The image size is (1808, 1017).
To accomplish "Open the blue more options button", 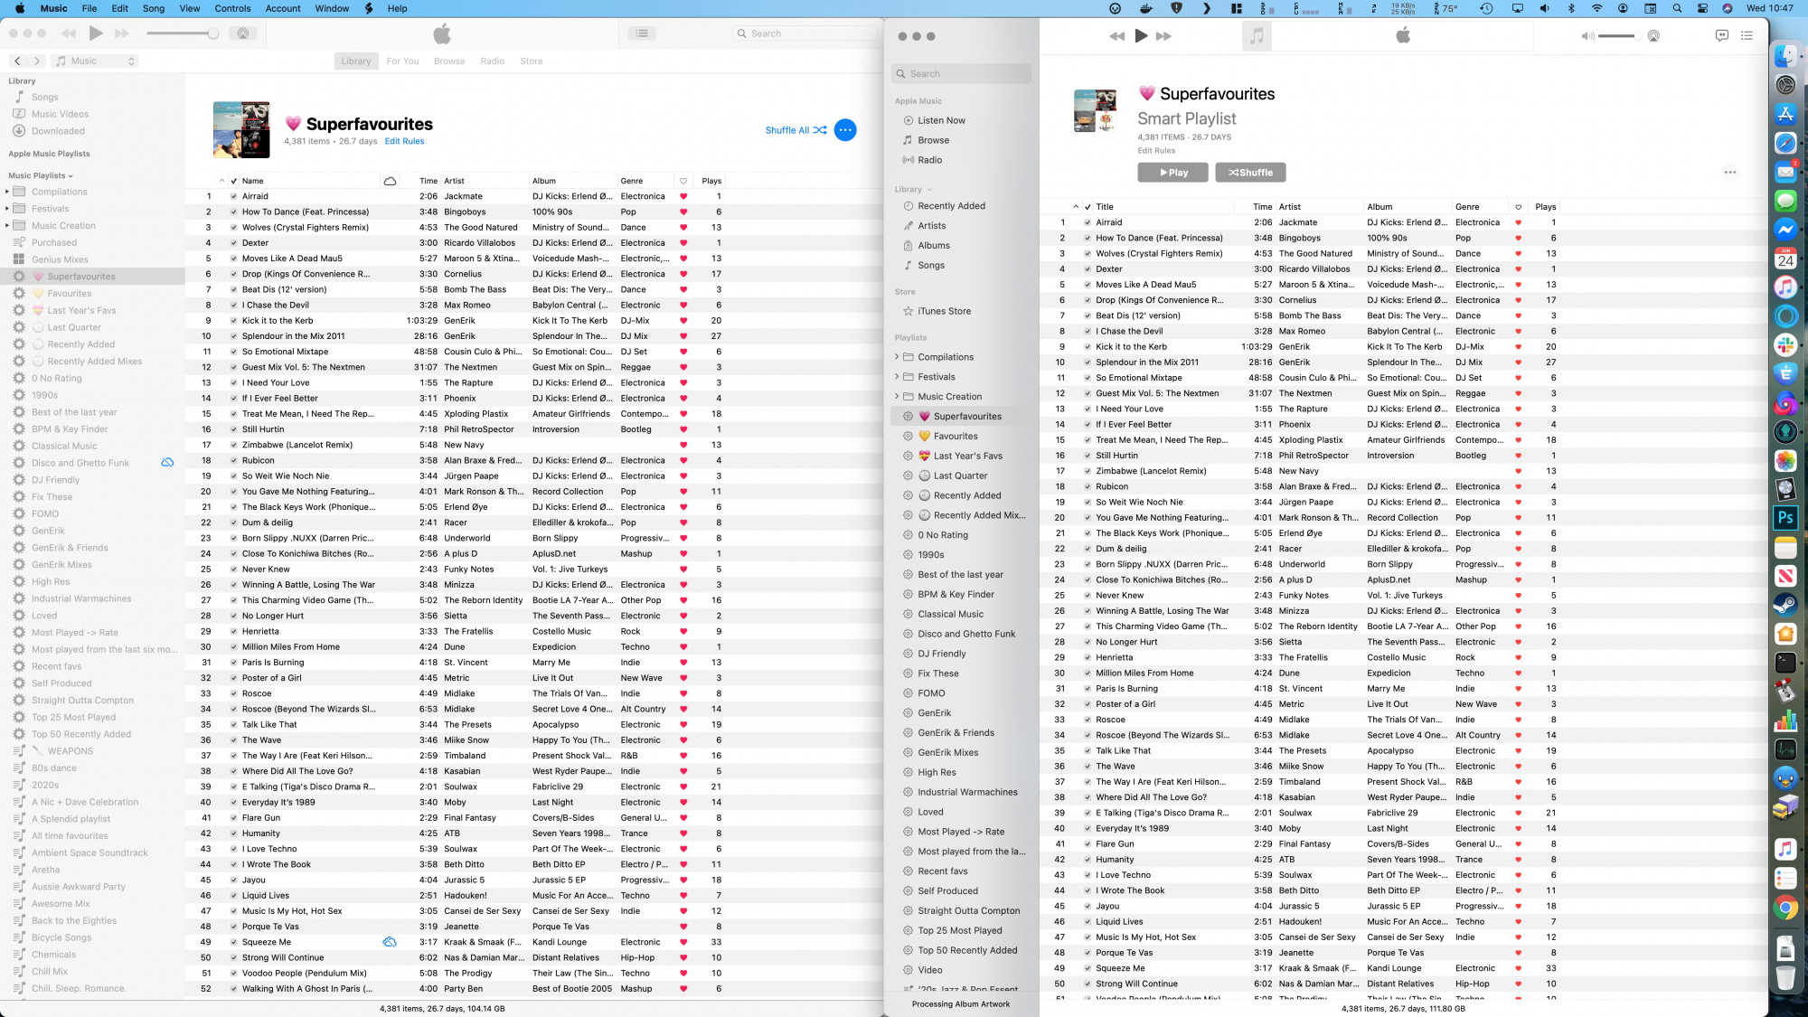I will pos(845,130).
